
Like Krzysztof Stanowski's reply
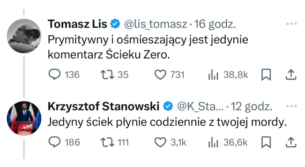tap(160, 142)
